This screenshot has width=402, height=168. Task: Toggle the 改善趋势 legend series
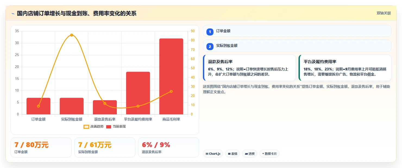(x=93, y=127)
